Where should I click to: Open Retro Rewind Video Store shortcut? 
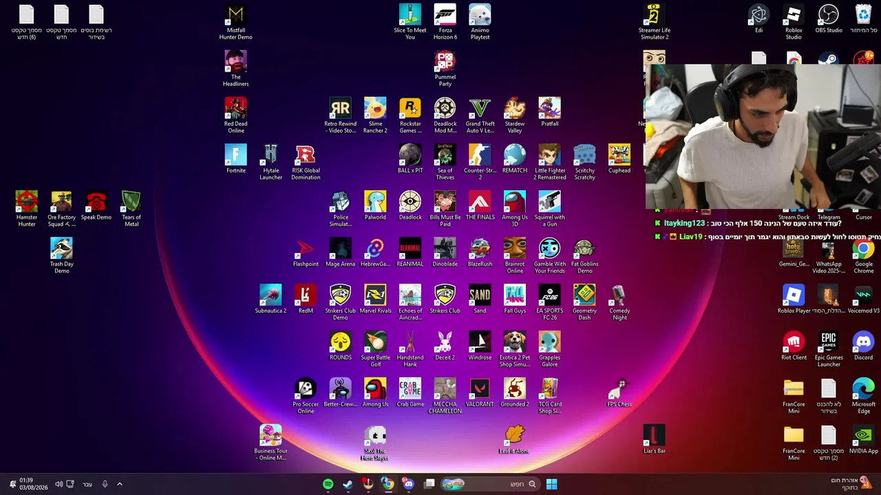coord(340,115)
